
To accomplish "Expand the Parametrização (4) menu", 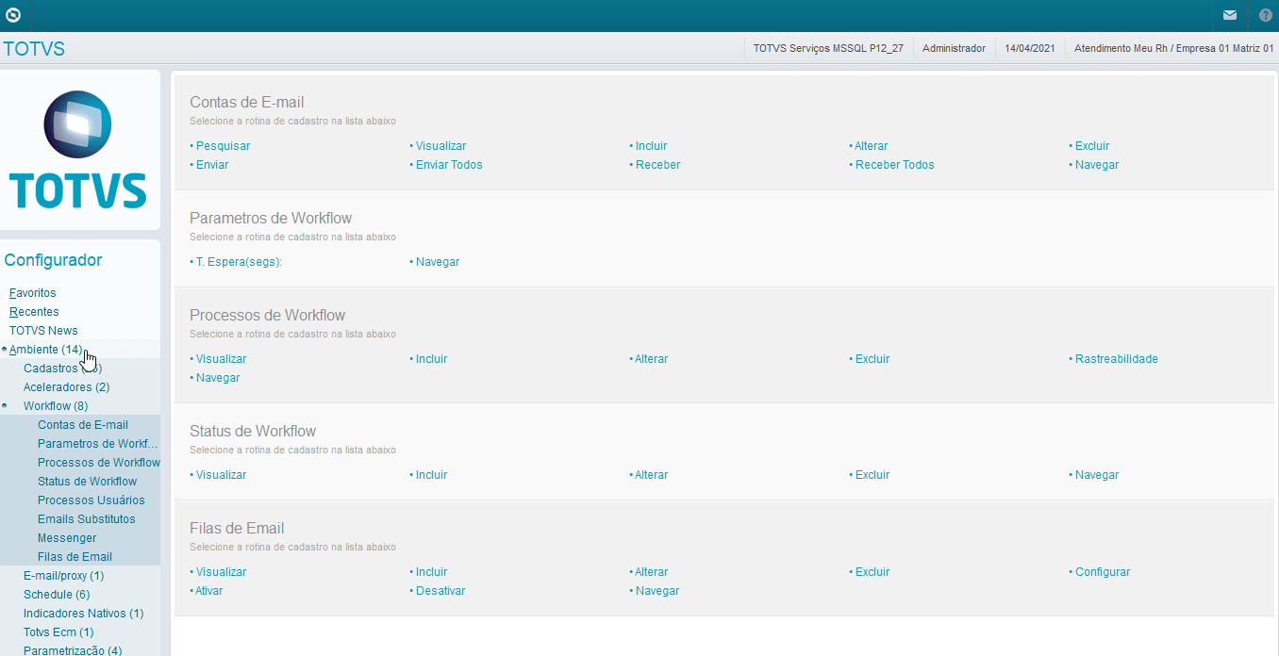I will [73, 650].
